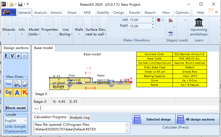
Task: Click the open folder icon in title bar
Action: coord(12,4)
